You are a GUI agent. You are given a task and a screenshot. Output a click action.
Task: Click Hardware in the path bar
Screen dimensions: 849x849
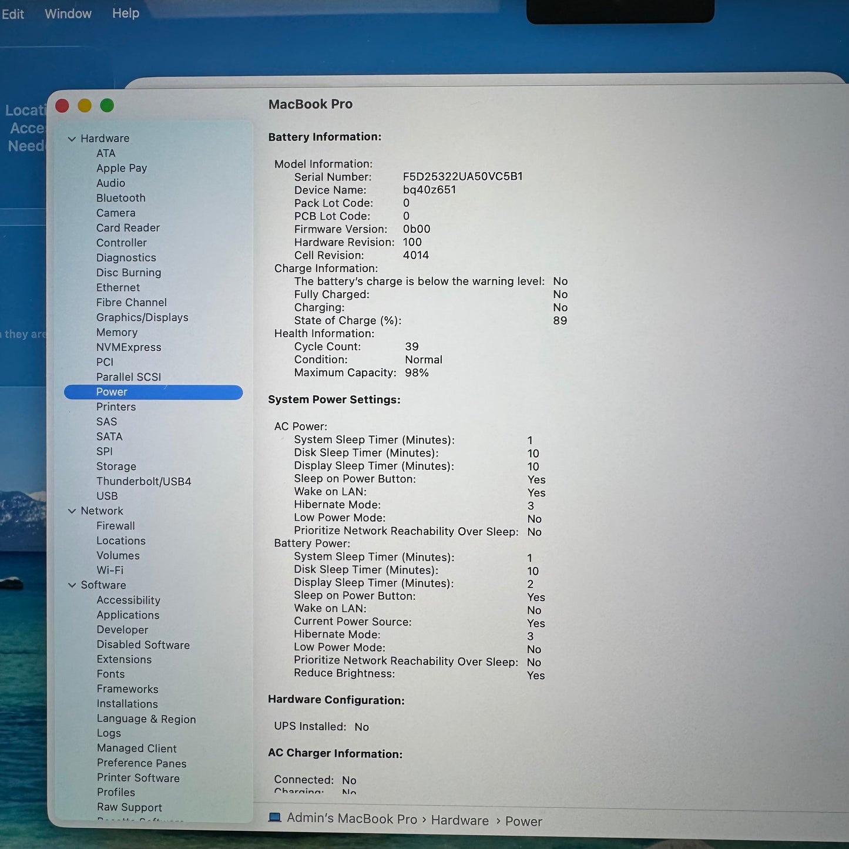point(460,820)
